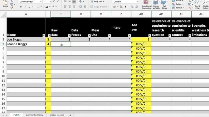Image resolution: width=209 pixels, height=117 pixels.
Task: Open the fill color dropdown arrow
Action: coord(50,7)
